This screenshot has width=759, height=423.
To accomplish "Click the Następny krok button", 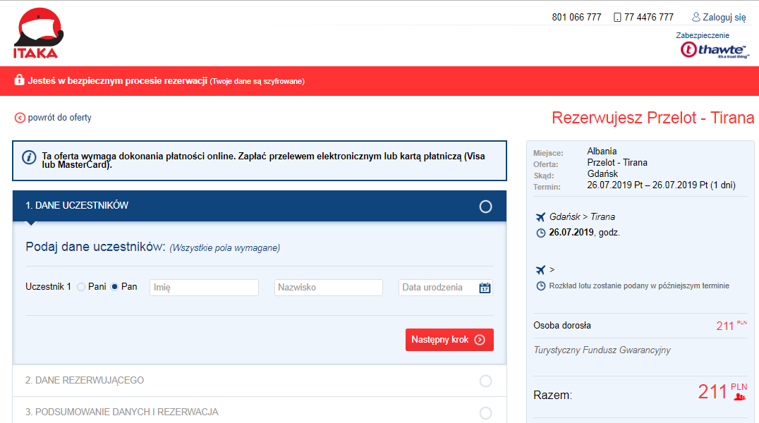I will (x=449, y=340).
